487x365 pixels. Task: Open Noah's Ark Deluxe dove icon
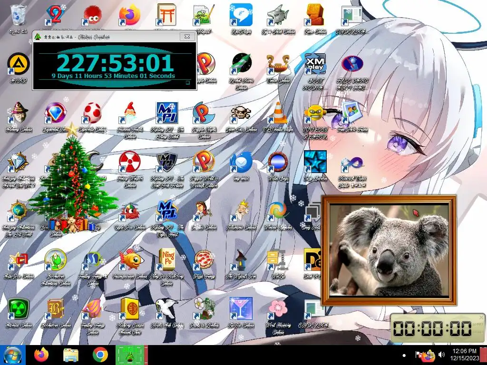pyautogui.click(x=167, y=309)
